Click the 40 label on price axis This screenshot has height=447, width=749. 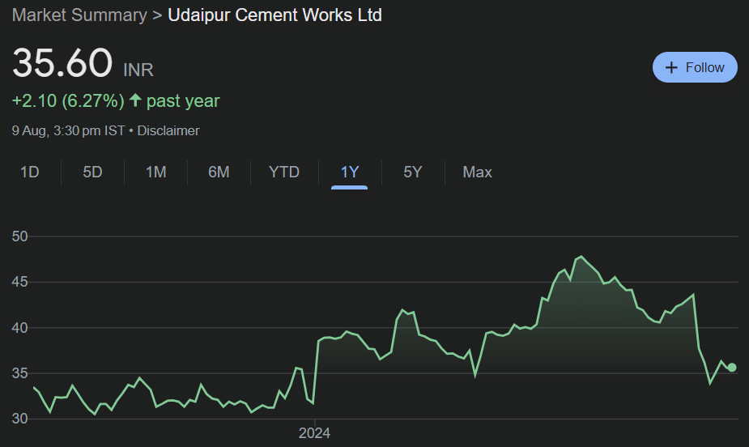[19, 328]
